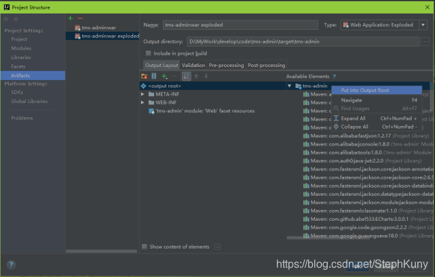Select Maven: com.fasterxml:classmate:1.1.0 library
The width and height of the screenshot is (435, 277).
pos(368,211)
